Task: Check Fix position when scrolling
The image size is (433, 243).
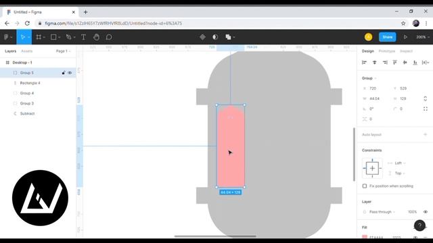Action: coord(365,186)
